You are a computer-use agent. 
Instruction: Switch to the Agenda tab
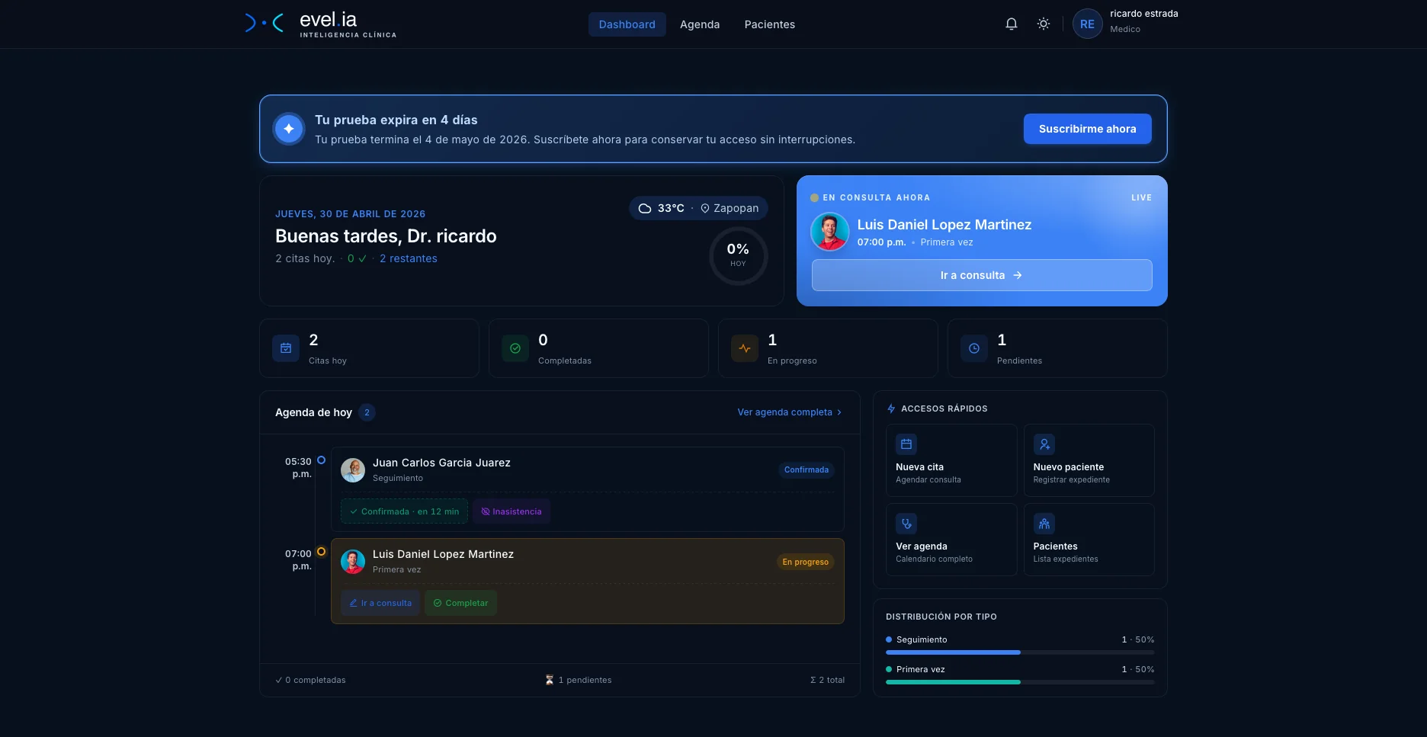[x=700, y=24]
